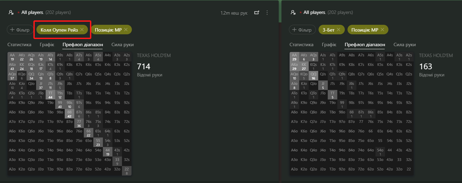The width and height of the screenshot is (462, 183).
Task: Open left panel Графік tab
Action: pos(47,44)
